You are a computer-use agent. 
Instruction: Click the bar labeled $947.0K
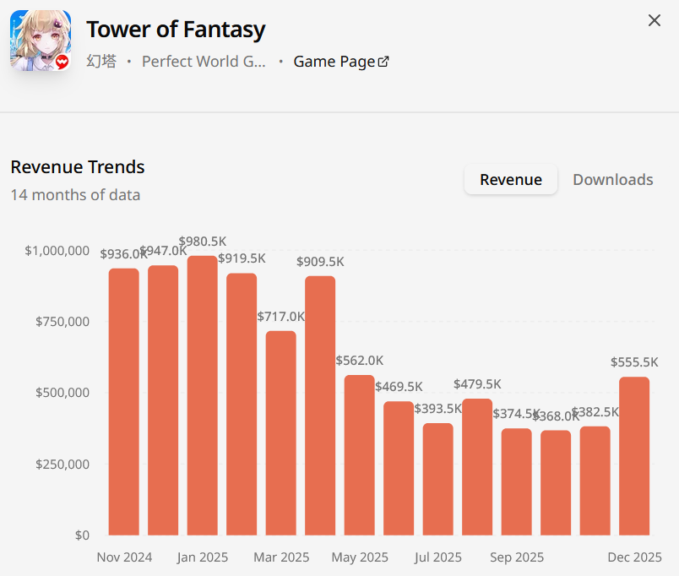pyautogui.click(x=163, y=400)
